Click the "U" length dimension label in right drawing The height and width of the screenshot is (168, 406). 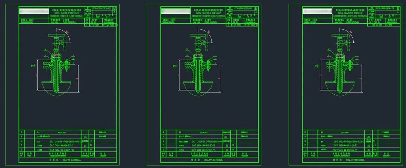pyautogui.click(x=360, y=78)
